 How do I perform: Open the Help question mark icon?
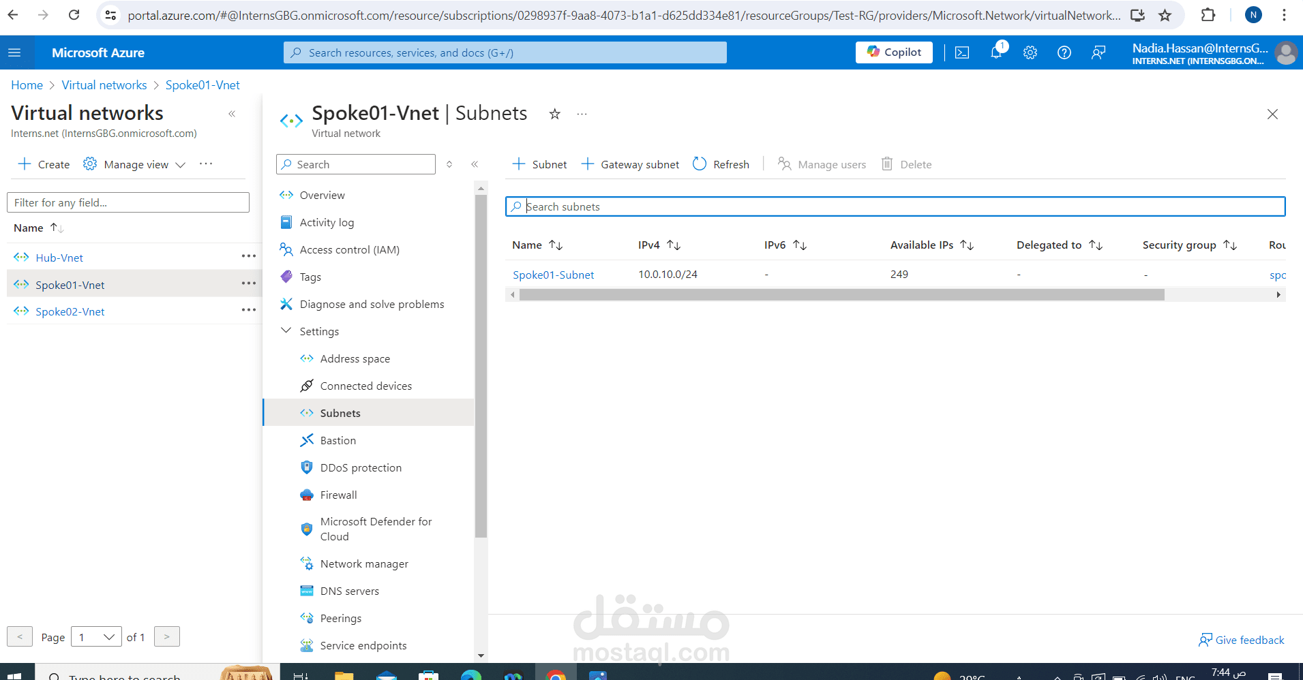click(1064, 52)
